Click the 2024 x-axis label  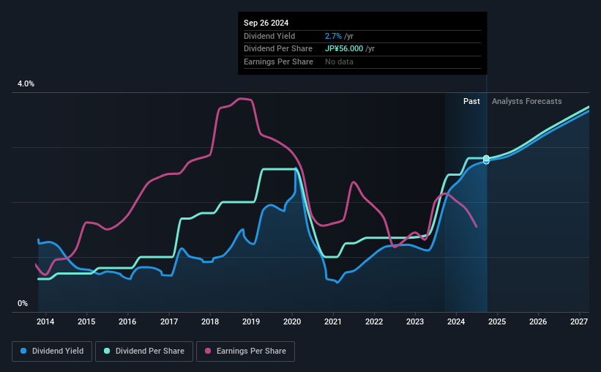[456, 321]
